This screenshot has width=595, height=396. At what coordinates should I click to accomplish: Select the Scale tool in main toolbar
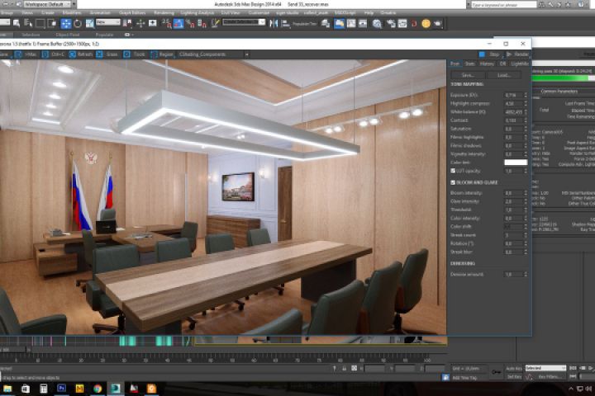[89, 23]
